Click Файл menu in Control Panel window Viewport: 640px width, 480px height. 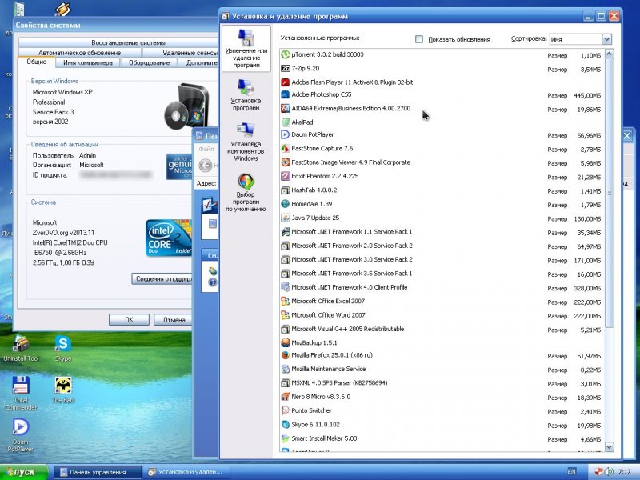(206, 150)
